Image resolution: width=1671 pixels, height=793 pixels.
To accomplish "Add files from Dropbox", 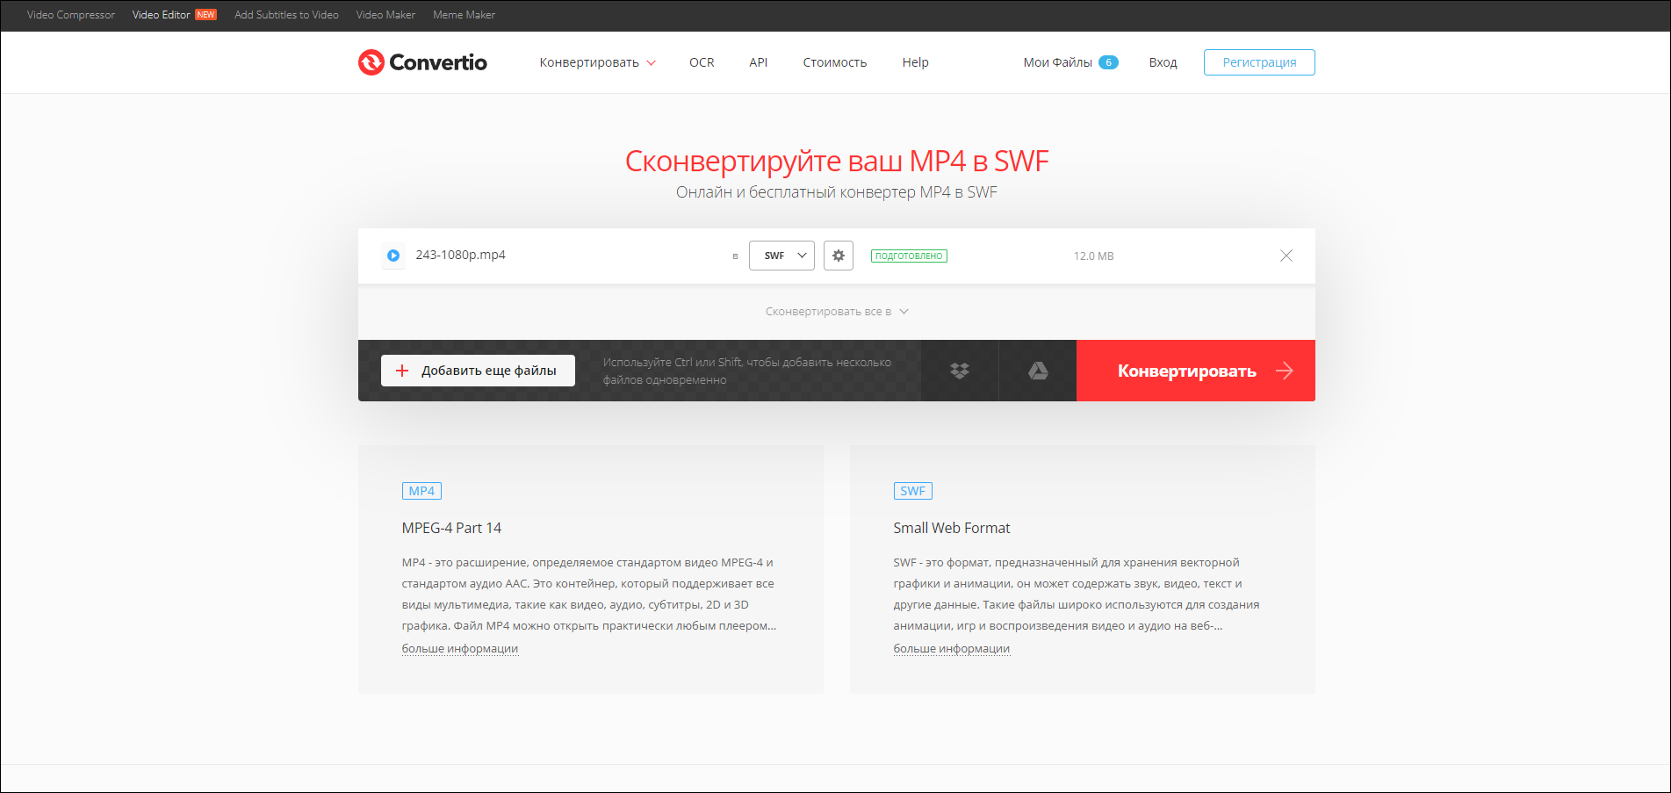I will coord(960,371).
